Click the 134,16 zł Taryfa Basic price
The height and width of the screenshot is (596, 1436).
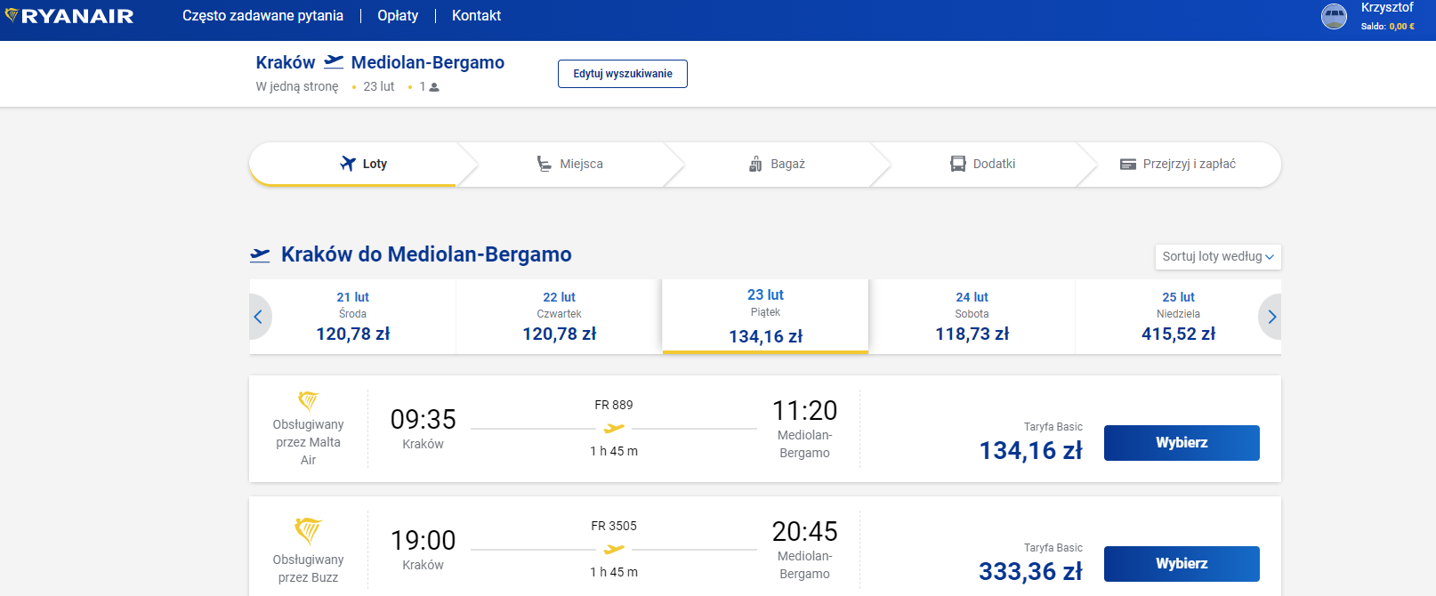(x=1030, y=451)
